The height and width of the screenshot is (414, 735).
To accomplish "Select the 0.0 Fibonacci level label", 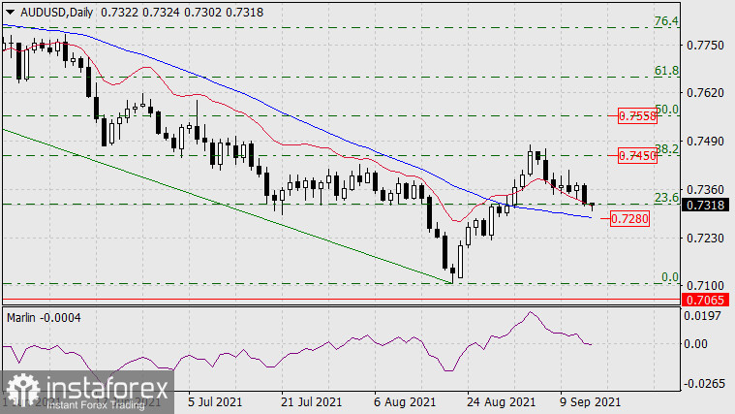I will 670,277.
